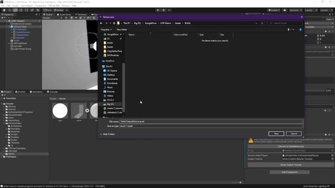
Task: Toggle Global handle rotation mode
Action: 59,10
